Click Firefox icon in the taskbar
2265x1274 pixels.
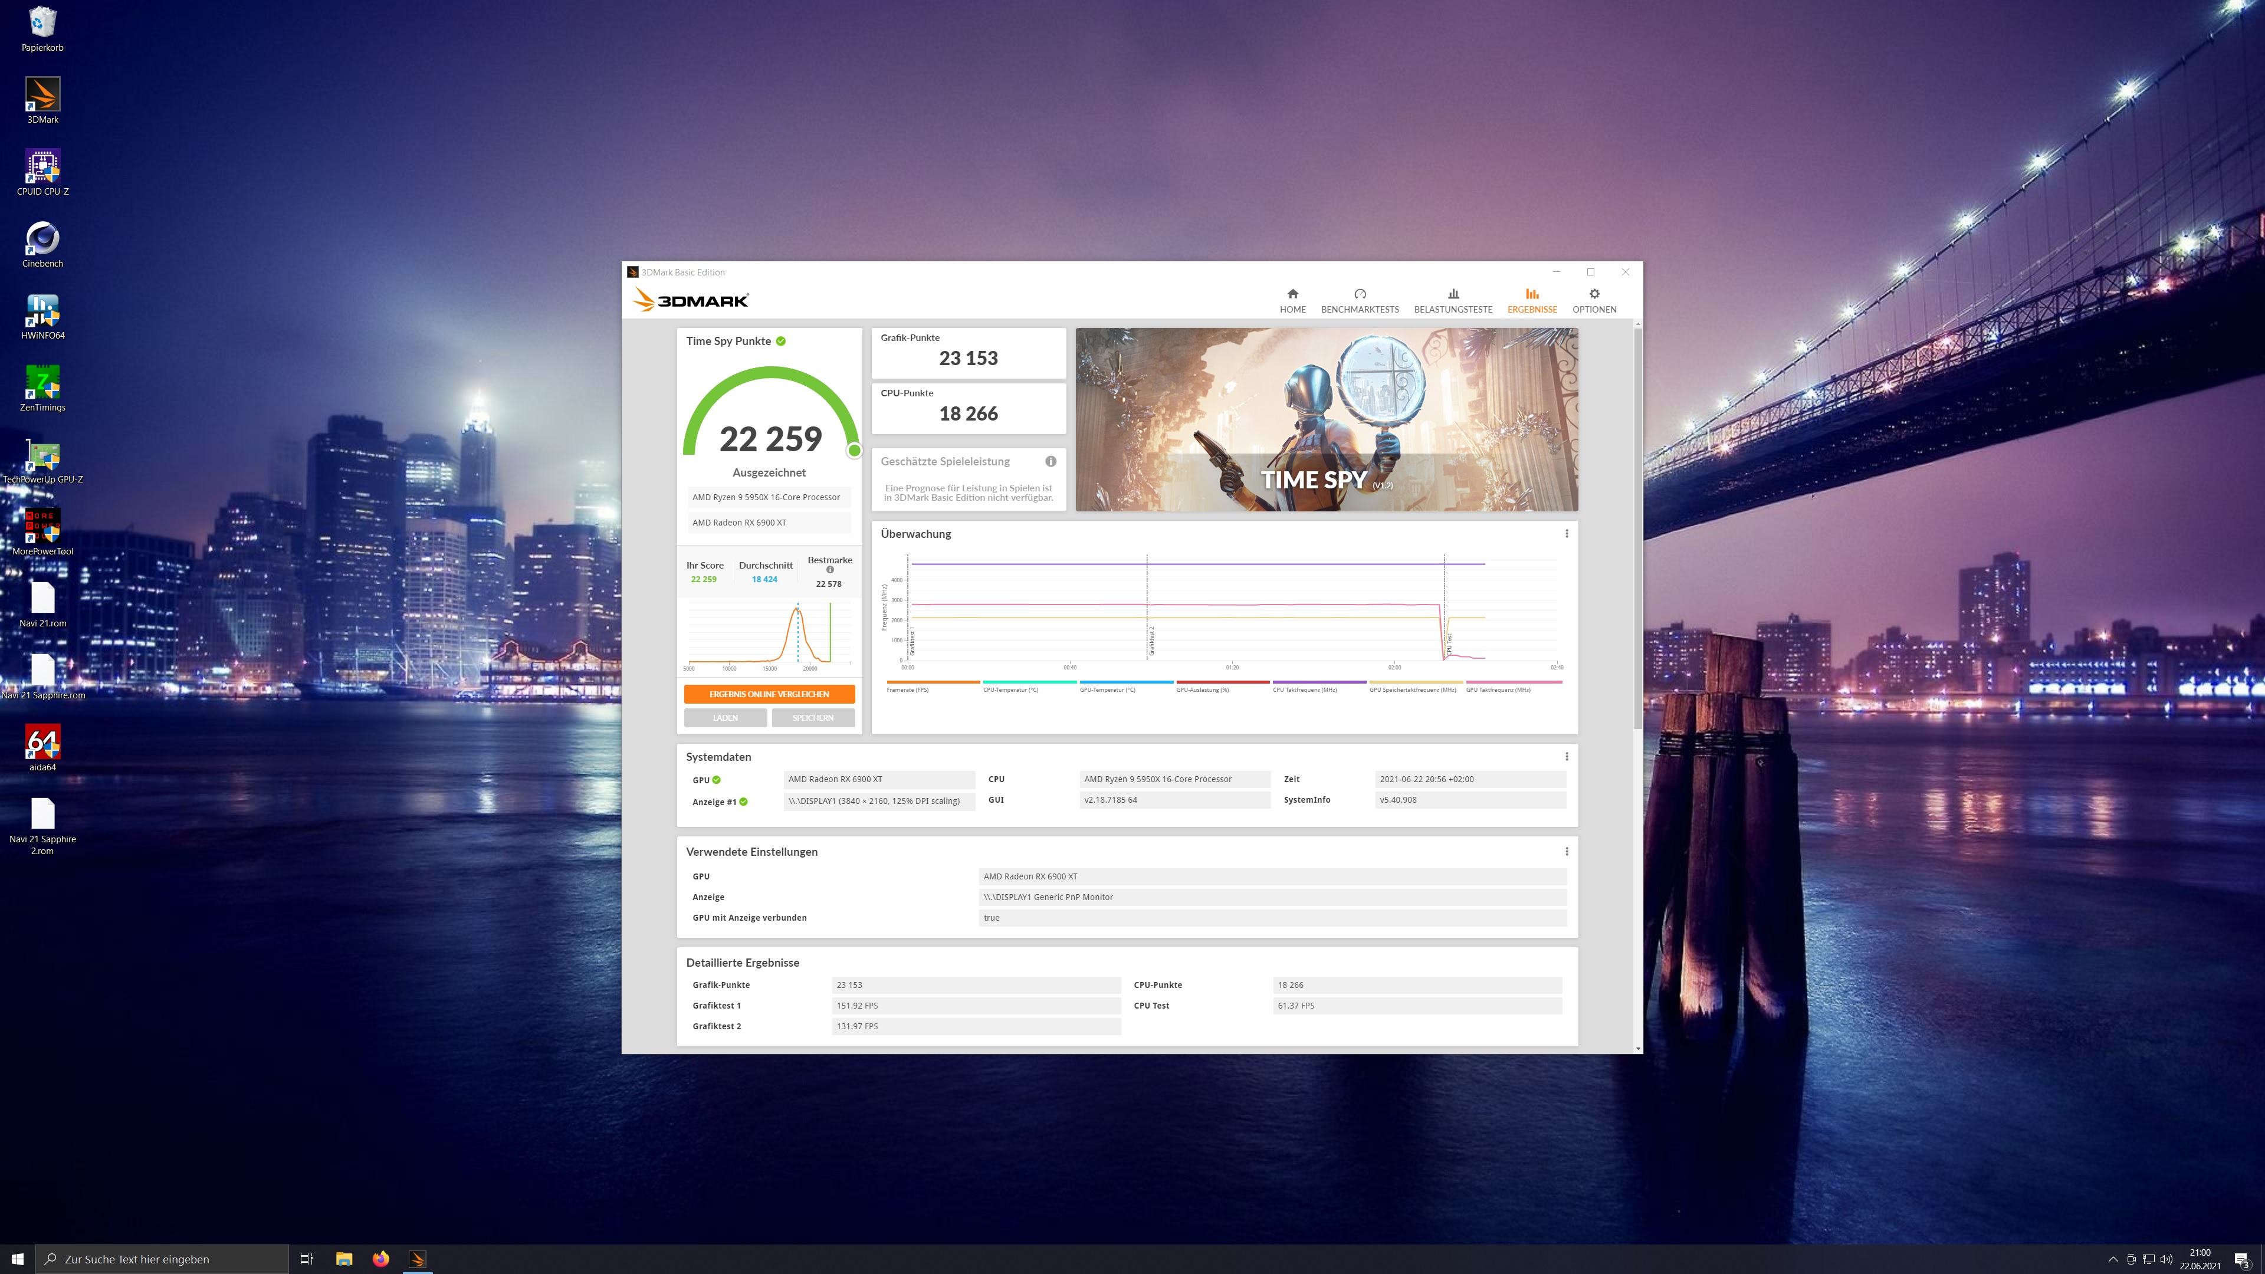click(x=380, y=1259)
